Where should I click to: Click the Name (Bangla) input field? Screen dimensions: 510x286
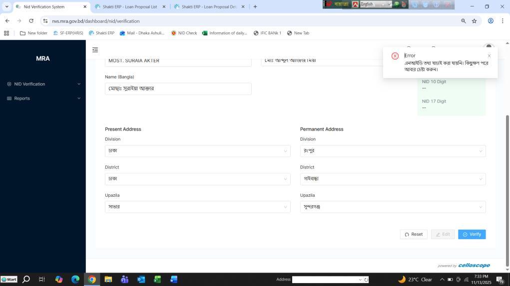coord(178,89)
